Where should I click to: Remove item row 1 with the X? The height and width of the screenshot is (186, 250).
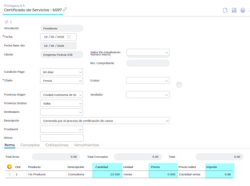(x=9, y=174)
